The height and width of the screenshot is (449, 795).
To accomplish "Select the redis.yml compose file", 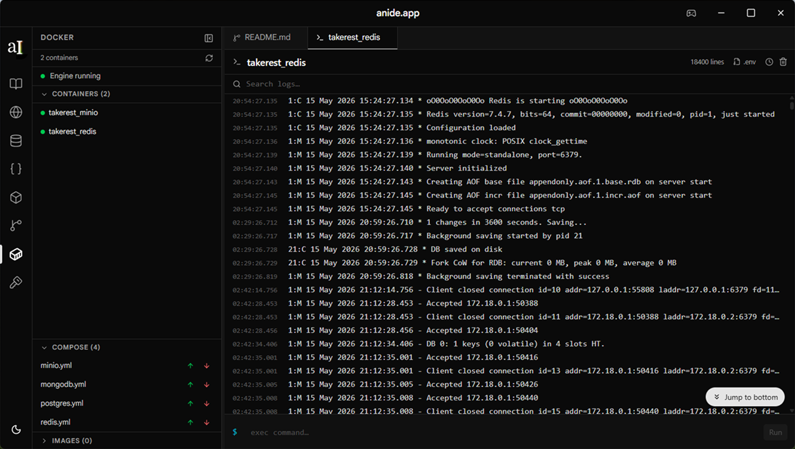I will pos(55,423).
